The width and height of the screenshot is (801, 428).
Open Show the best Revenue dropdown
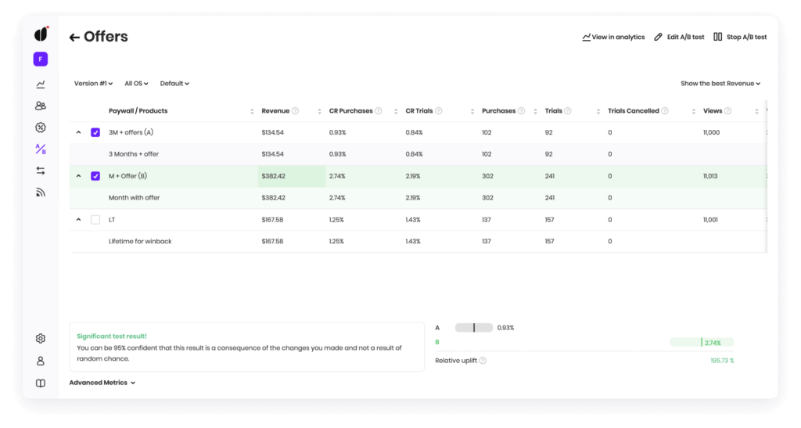pyautogui.click(x=720, y=84)
